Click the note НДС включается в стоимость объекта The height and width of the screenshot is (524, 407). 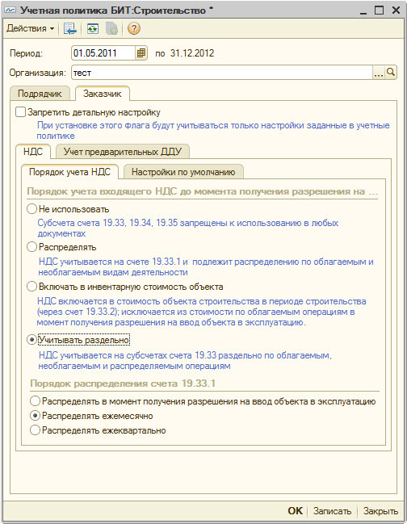coord(202,312)
